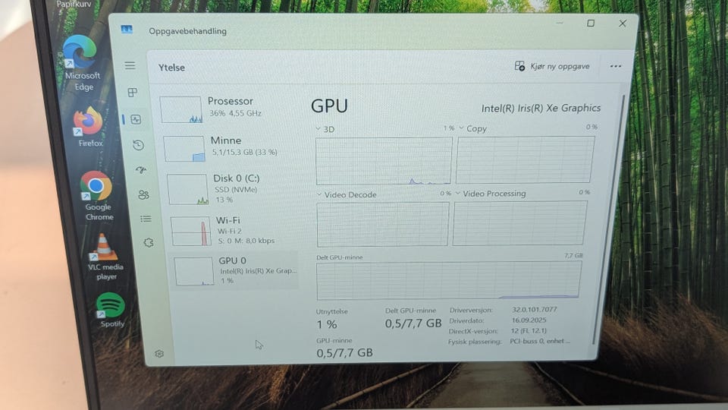Open Task Manager settings gear icon

tap(159, 354)
